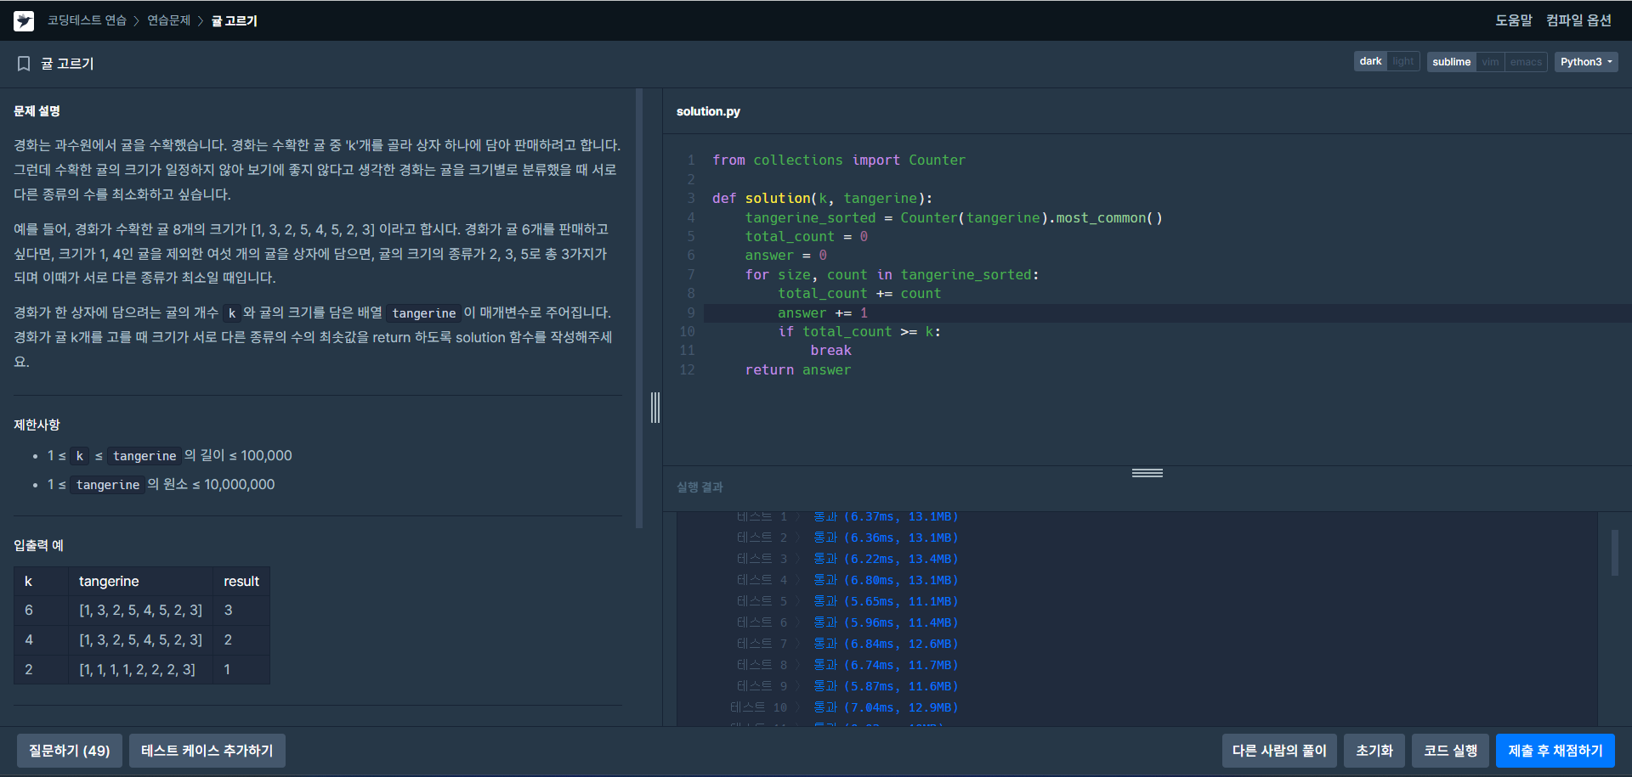Image resolution: width=1632 pixels, height=777 pixels.
Task: Click the 문제 설명 heading
Action: point(37,111)
